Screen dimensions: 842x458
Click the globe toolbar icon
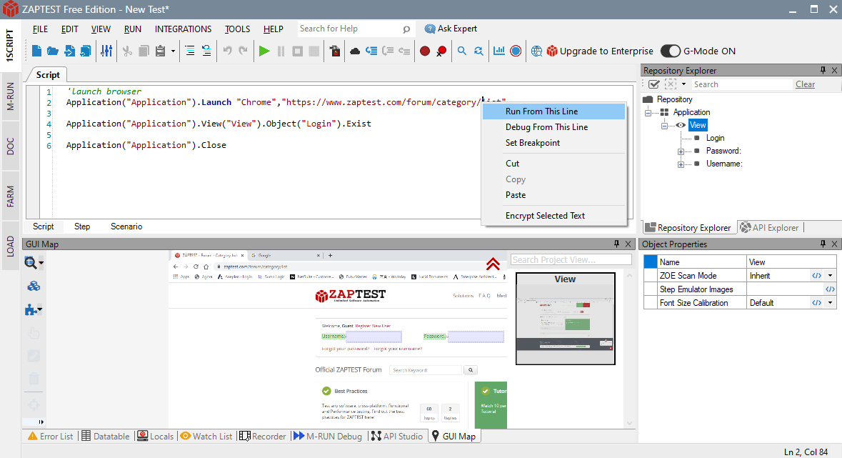pos(536,51)
